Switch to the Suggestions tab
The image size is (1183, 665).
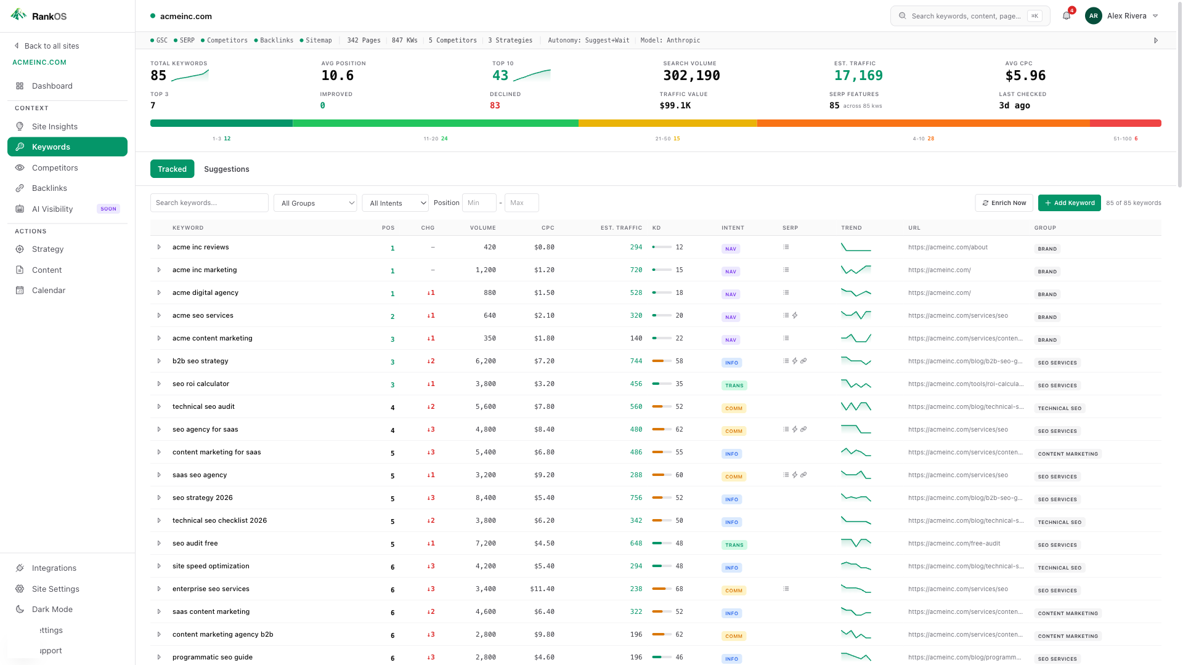tap(226, 169)
